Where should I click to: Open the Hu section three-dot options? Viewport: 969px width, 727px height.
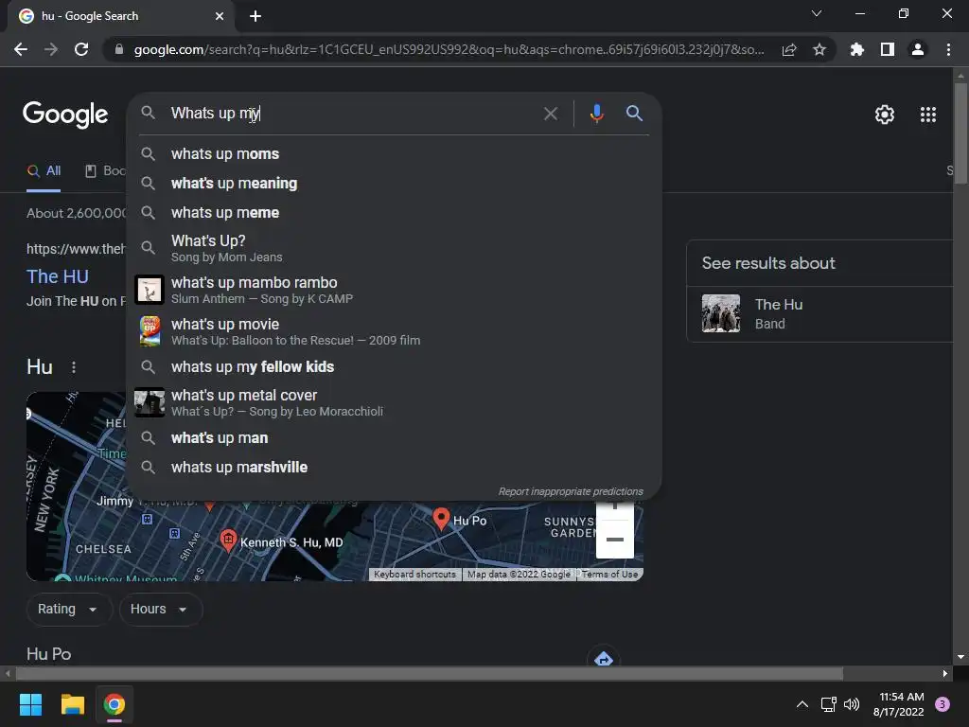[74, 367]
